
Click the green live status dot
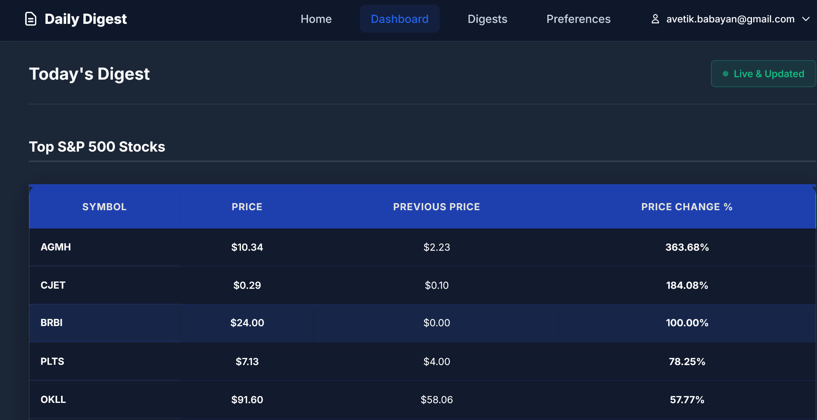726,74
